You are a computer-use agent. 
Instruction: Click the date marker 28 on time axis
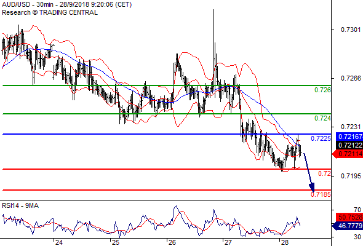(285, 242)
